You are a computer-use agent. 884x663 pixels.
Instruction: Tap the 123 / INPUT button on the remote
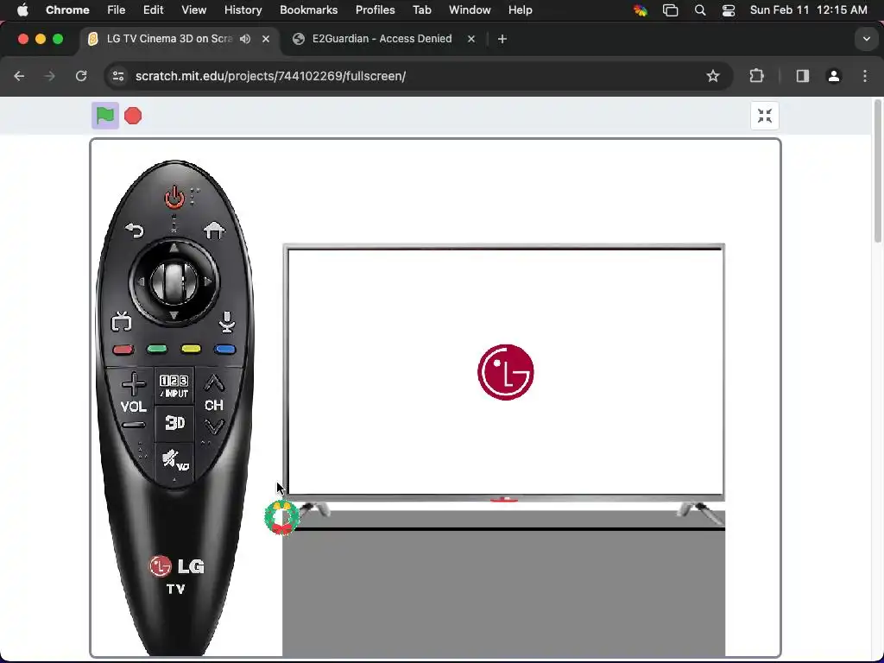[x=174, y=386]
